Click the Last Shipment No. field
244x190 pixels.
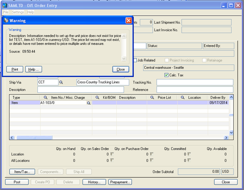click(207, 22)
